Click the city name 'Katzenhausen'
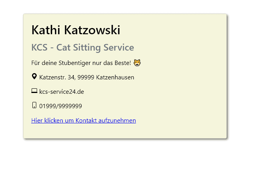 [x=115, y=77]
